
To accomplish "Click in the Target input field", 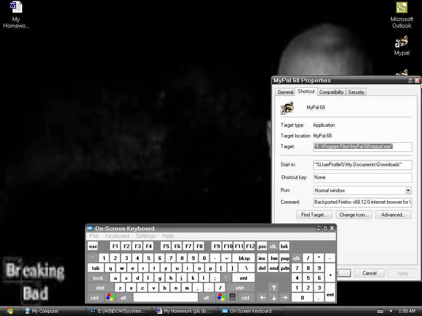I will (x=362, y=147).
